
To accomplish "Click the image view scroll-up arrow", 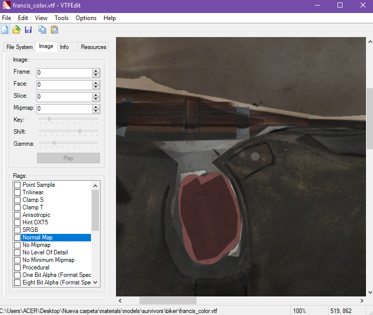I will pyautogui.click(x=370, y=42).
